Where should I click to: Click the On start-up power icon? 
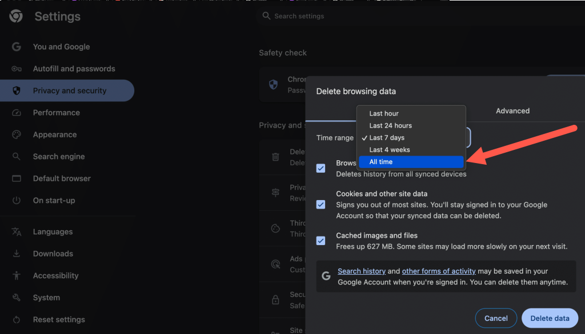coord(17,201)
